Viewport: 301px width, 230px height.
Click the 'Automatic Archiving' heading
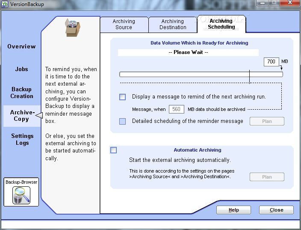tap(198, 150)
